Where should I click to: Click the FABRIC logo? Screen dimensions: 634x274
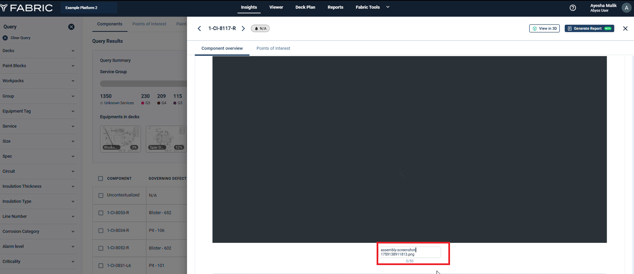click(27, 8)
